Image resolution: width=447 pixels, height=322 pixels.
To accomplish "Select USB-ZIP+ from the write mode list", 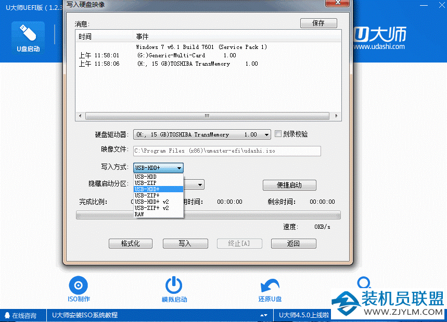I will [158, 195].
